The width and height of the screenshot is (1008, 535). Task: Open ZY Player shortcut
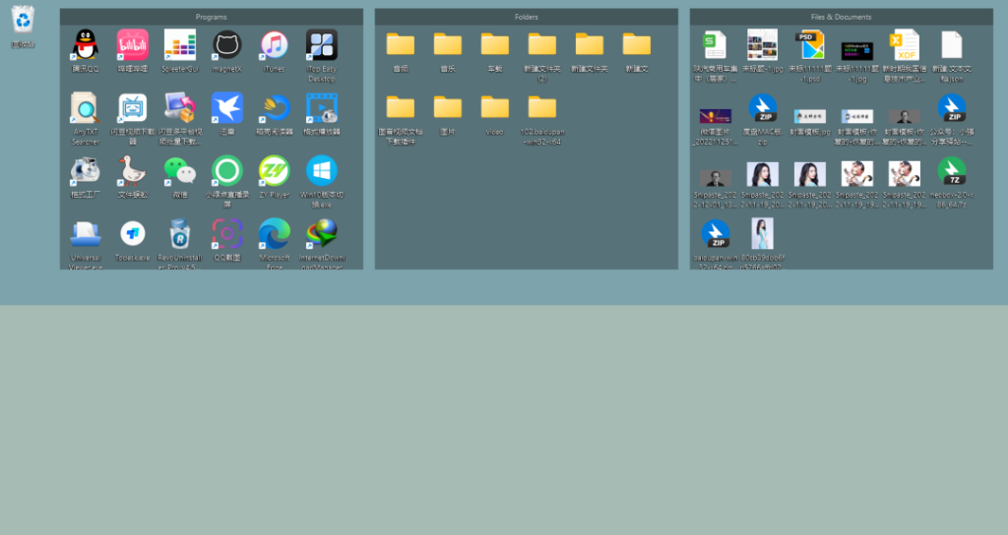click(x=274, y=171)
